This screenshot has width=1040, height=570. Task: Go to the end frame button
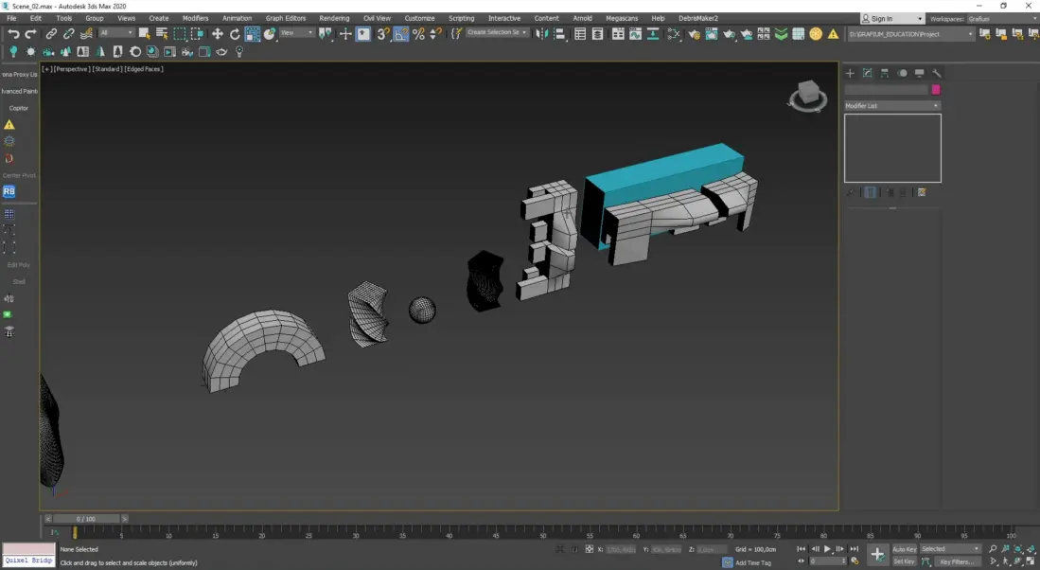(855, 549)
